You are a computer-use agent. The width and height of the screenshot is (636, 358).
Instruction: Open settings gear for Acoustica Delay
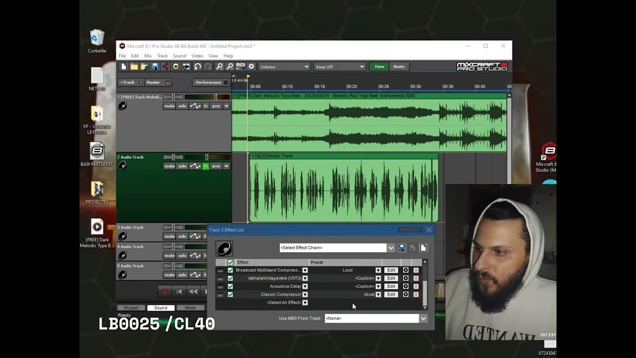[x=405, y=286]
